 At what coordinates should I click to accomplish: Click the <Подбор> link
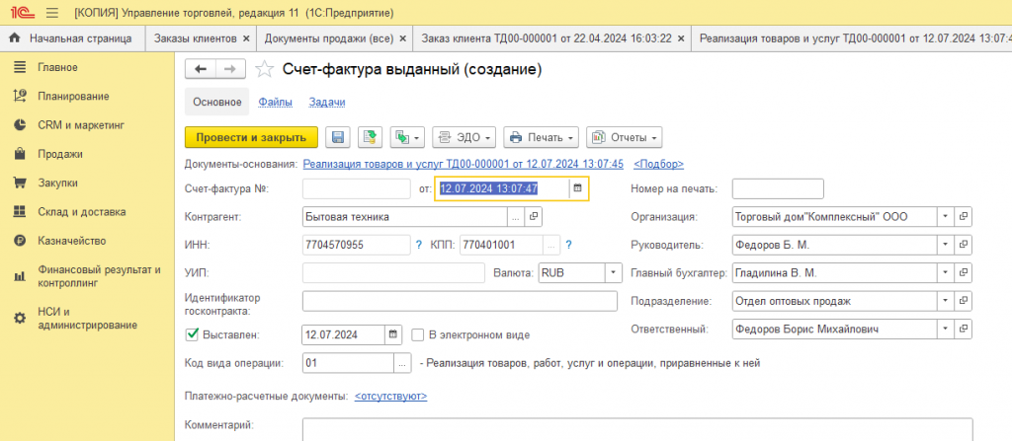click(x=659, y=165)
